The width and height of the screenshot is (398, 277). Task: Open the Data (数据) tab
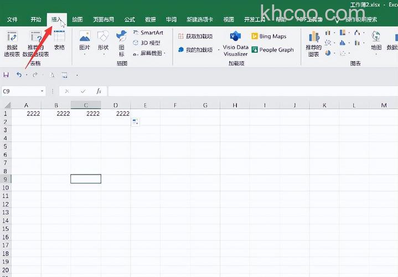(x=150, y=19)
